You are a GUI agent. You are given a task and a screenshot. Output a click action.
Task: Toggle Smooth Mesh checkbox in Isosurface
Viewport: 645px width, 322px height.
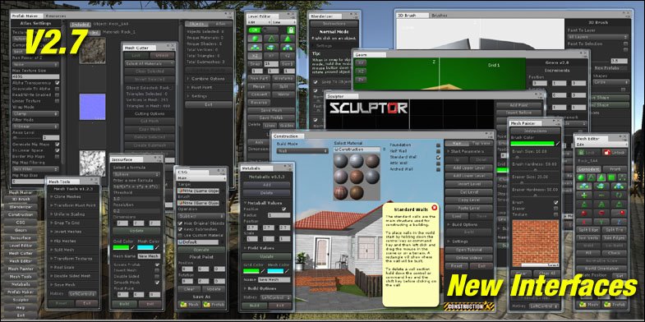[157, 283]
